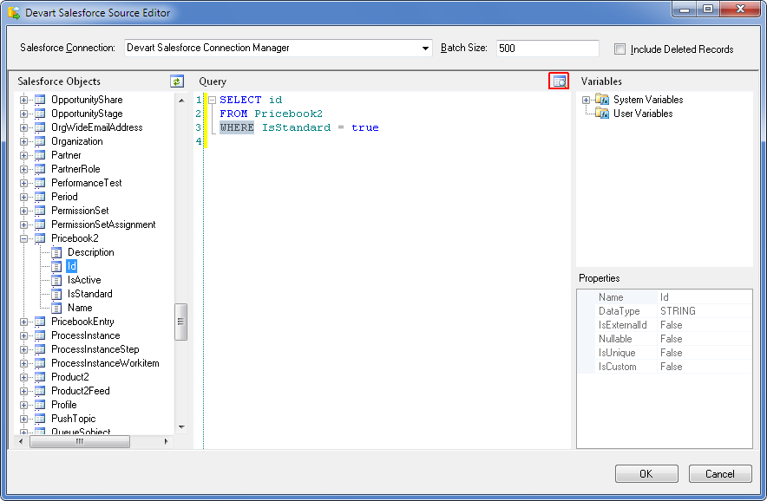The image size is (767, 501).
Task: Click the OK button
Action: 646,473
